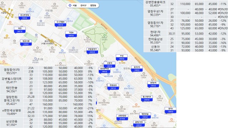Open the 힐스테이트 2005년 apartment marker
228x128 pixels.
pyautogui.click(x=147, y=98)
